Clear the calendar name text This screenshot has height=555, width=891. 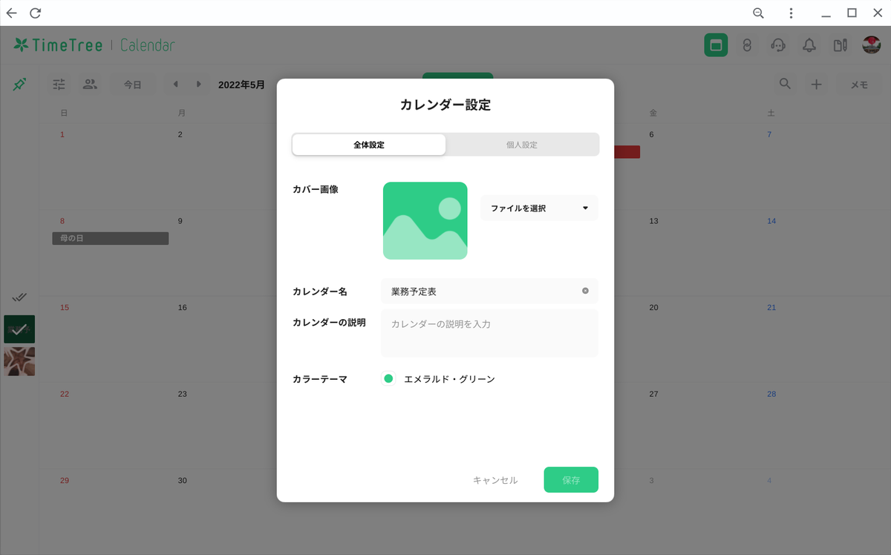point(585,291)
